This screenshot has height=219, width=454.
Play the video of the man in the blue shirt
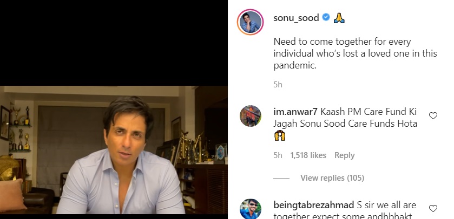pyautogui.click(x=114, y=150)
